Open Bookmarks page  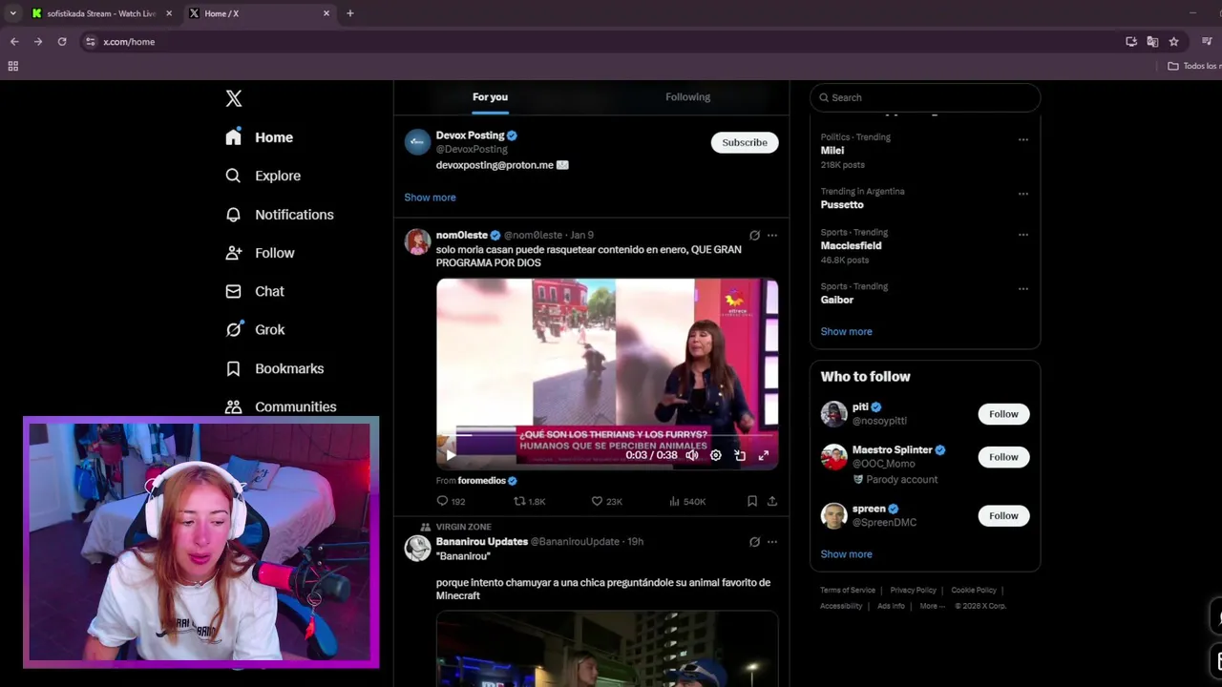[275, 368]
